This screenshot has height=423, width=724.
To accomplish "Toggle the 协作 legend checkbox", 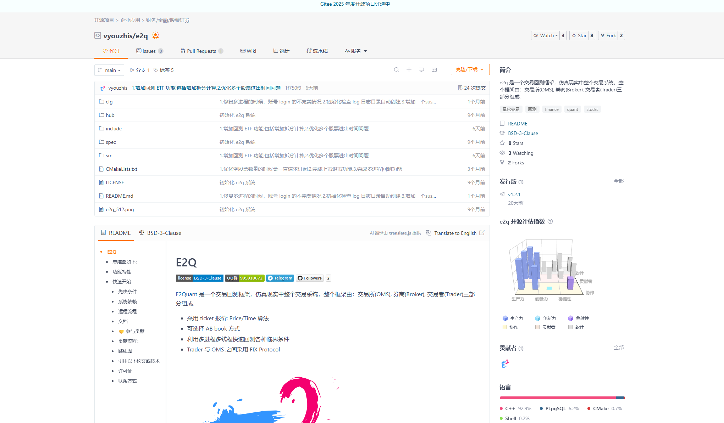I will pos(505,327).
